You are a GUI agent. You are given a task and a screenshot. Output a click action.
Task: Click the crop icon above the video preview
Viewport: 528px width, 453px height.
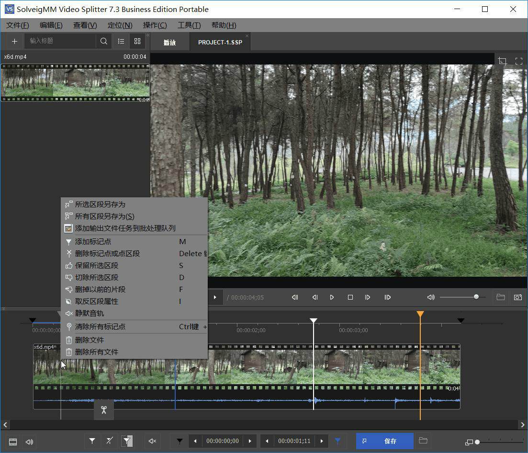click(502, 61)
